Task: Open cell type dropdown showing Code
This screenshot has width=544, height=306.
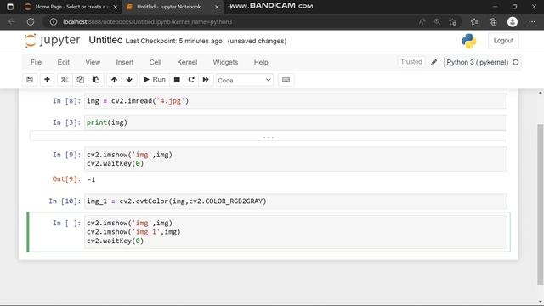Action: (x=244, y=80)
